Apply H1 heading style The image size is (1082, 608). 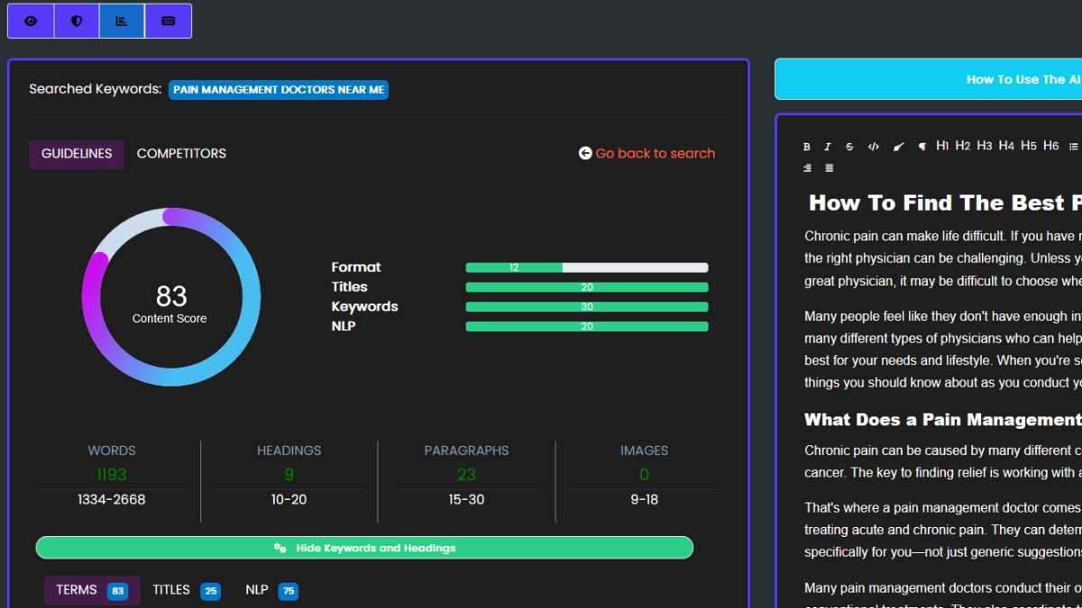click(x=942, y=146)
